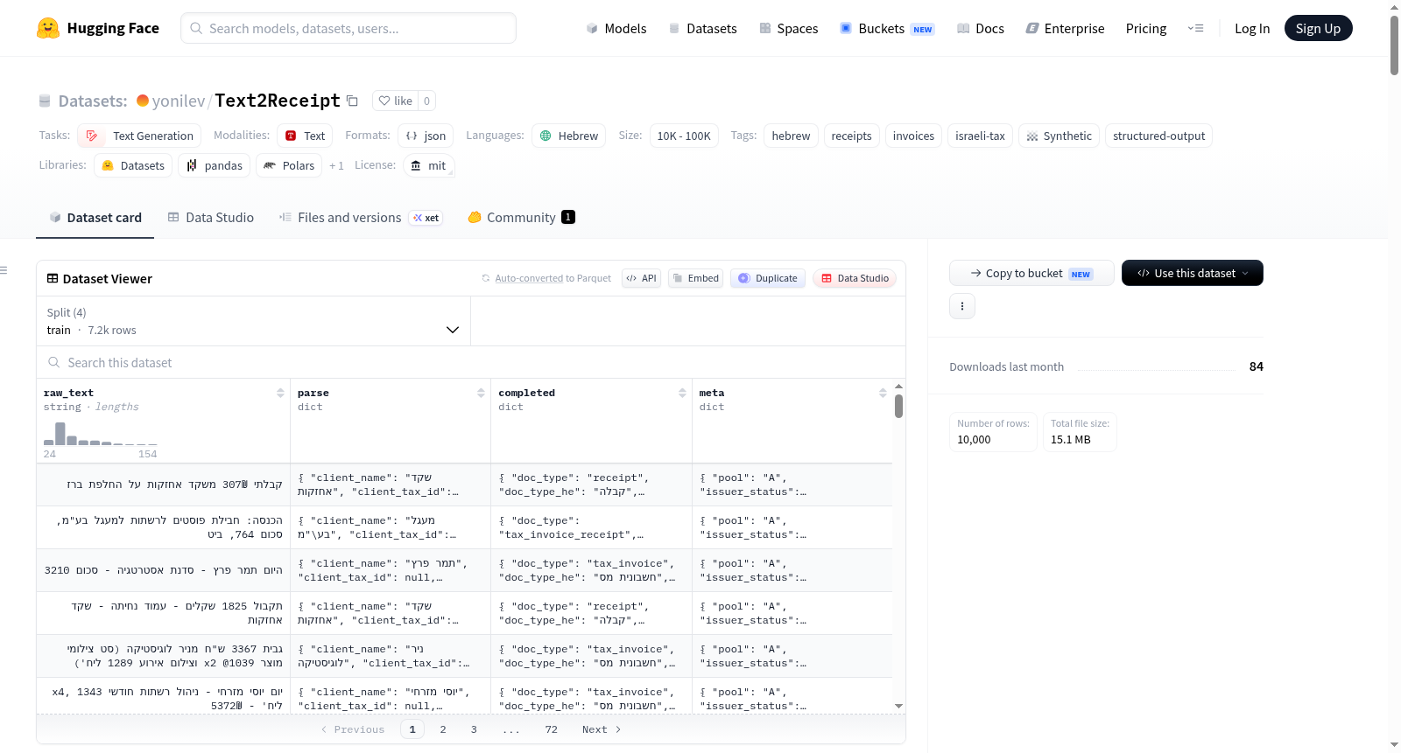Viewport: 1401px width, 753px height.
Task: Click the sort icon on raw_text column
Action: coord(280,393)
